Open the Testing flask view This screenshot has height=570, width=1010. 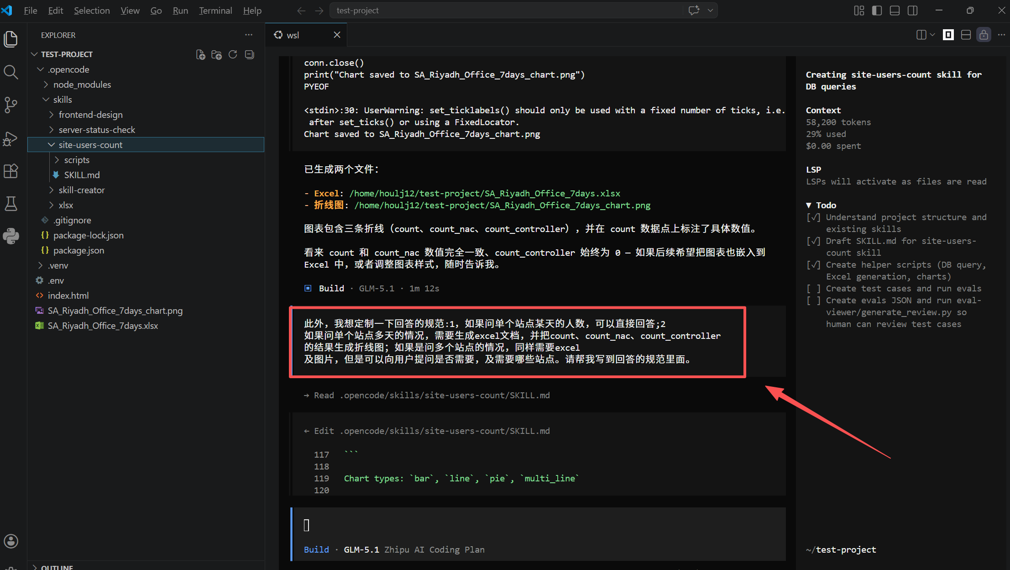(x=11, y=204)
